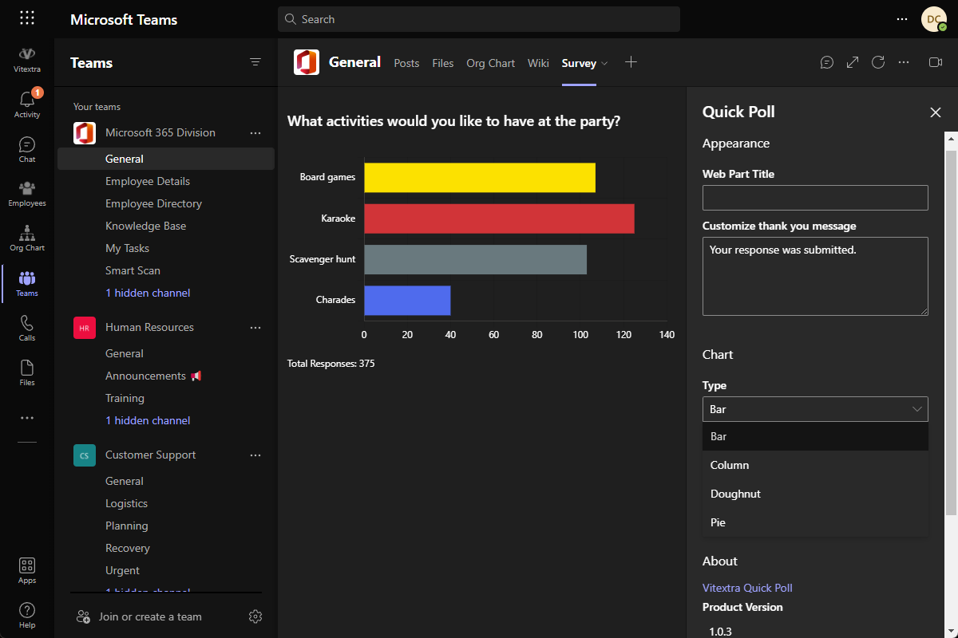Open more options for Microsoft 365 Division
The image size is (958, 638).
click(x=255, y=133)
